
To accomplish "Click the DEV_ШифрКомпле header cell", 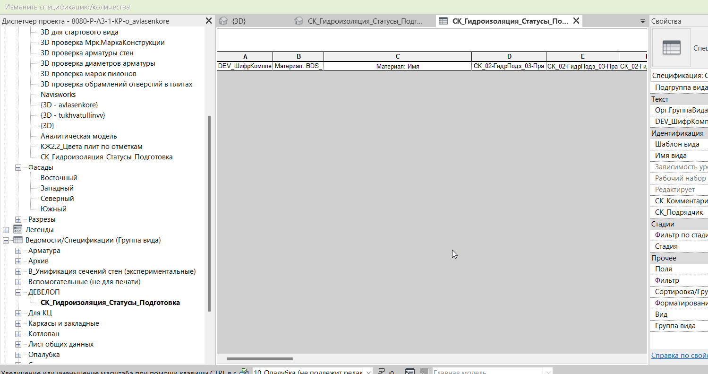I will click(x=245, y=67).
